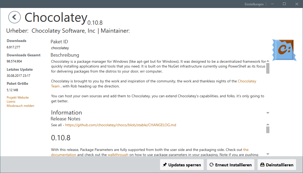Open the Projekt Website link
This screenshot has height=173, width=303.
point(18,98)
